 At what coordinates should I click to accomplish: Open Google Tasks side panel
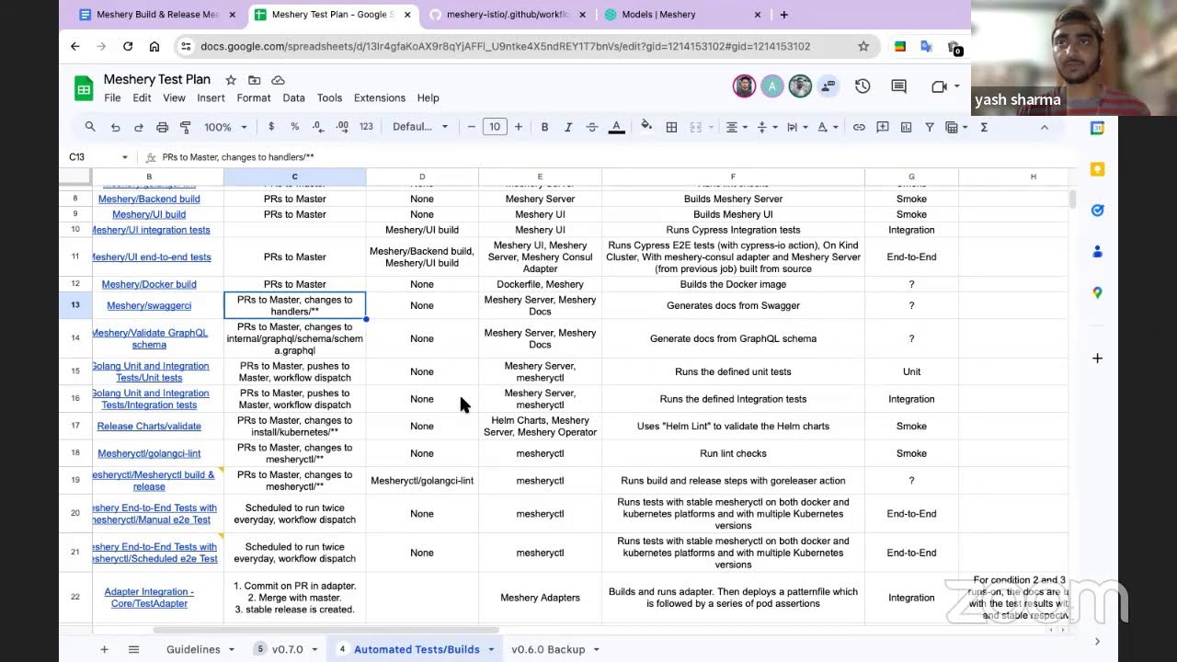click(x=1097, y=211)
